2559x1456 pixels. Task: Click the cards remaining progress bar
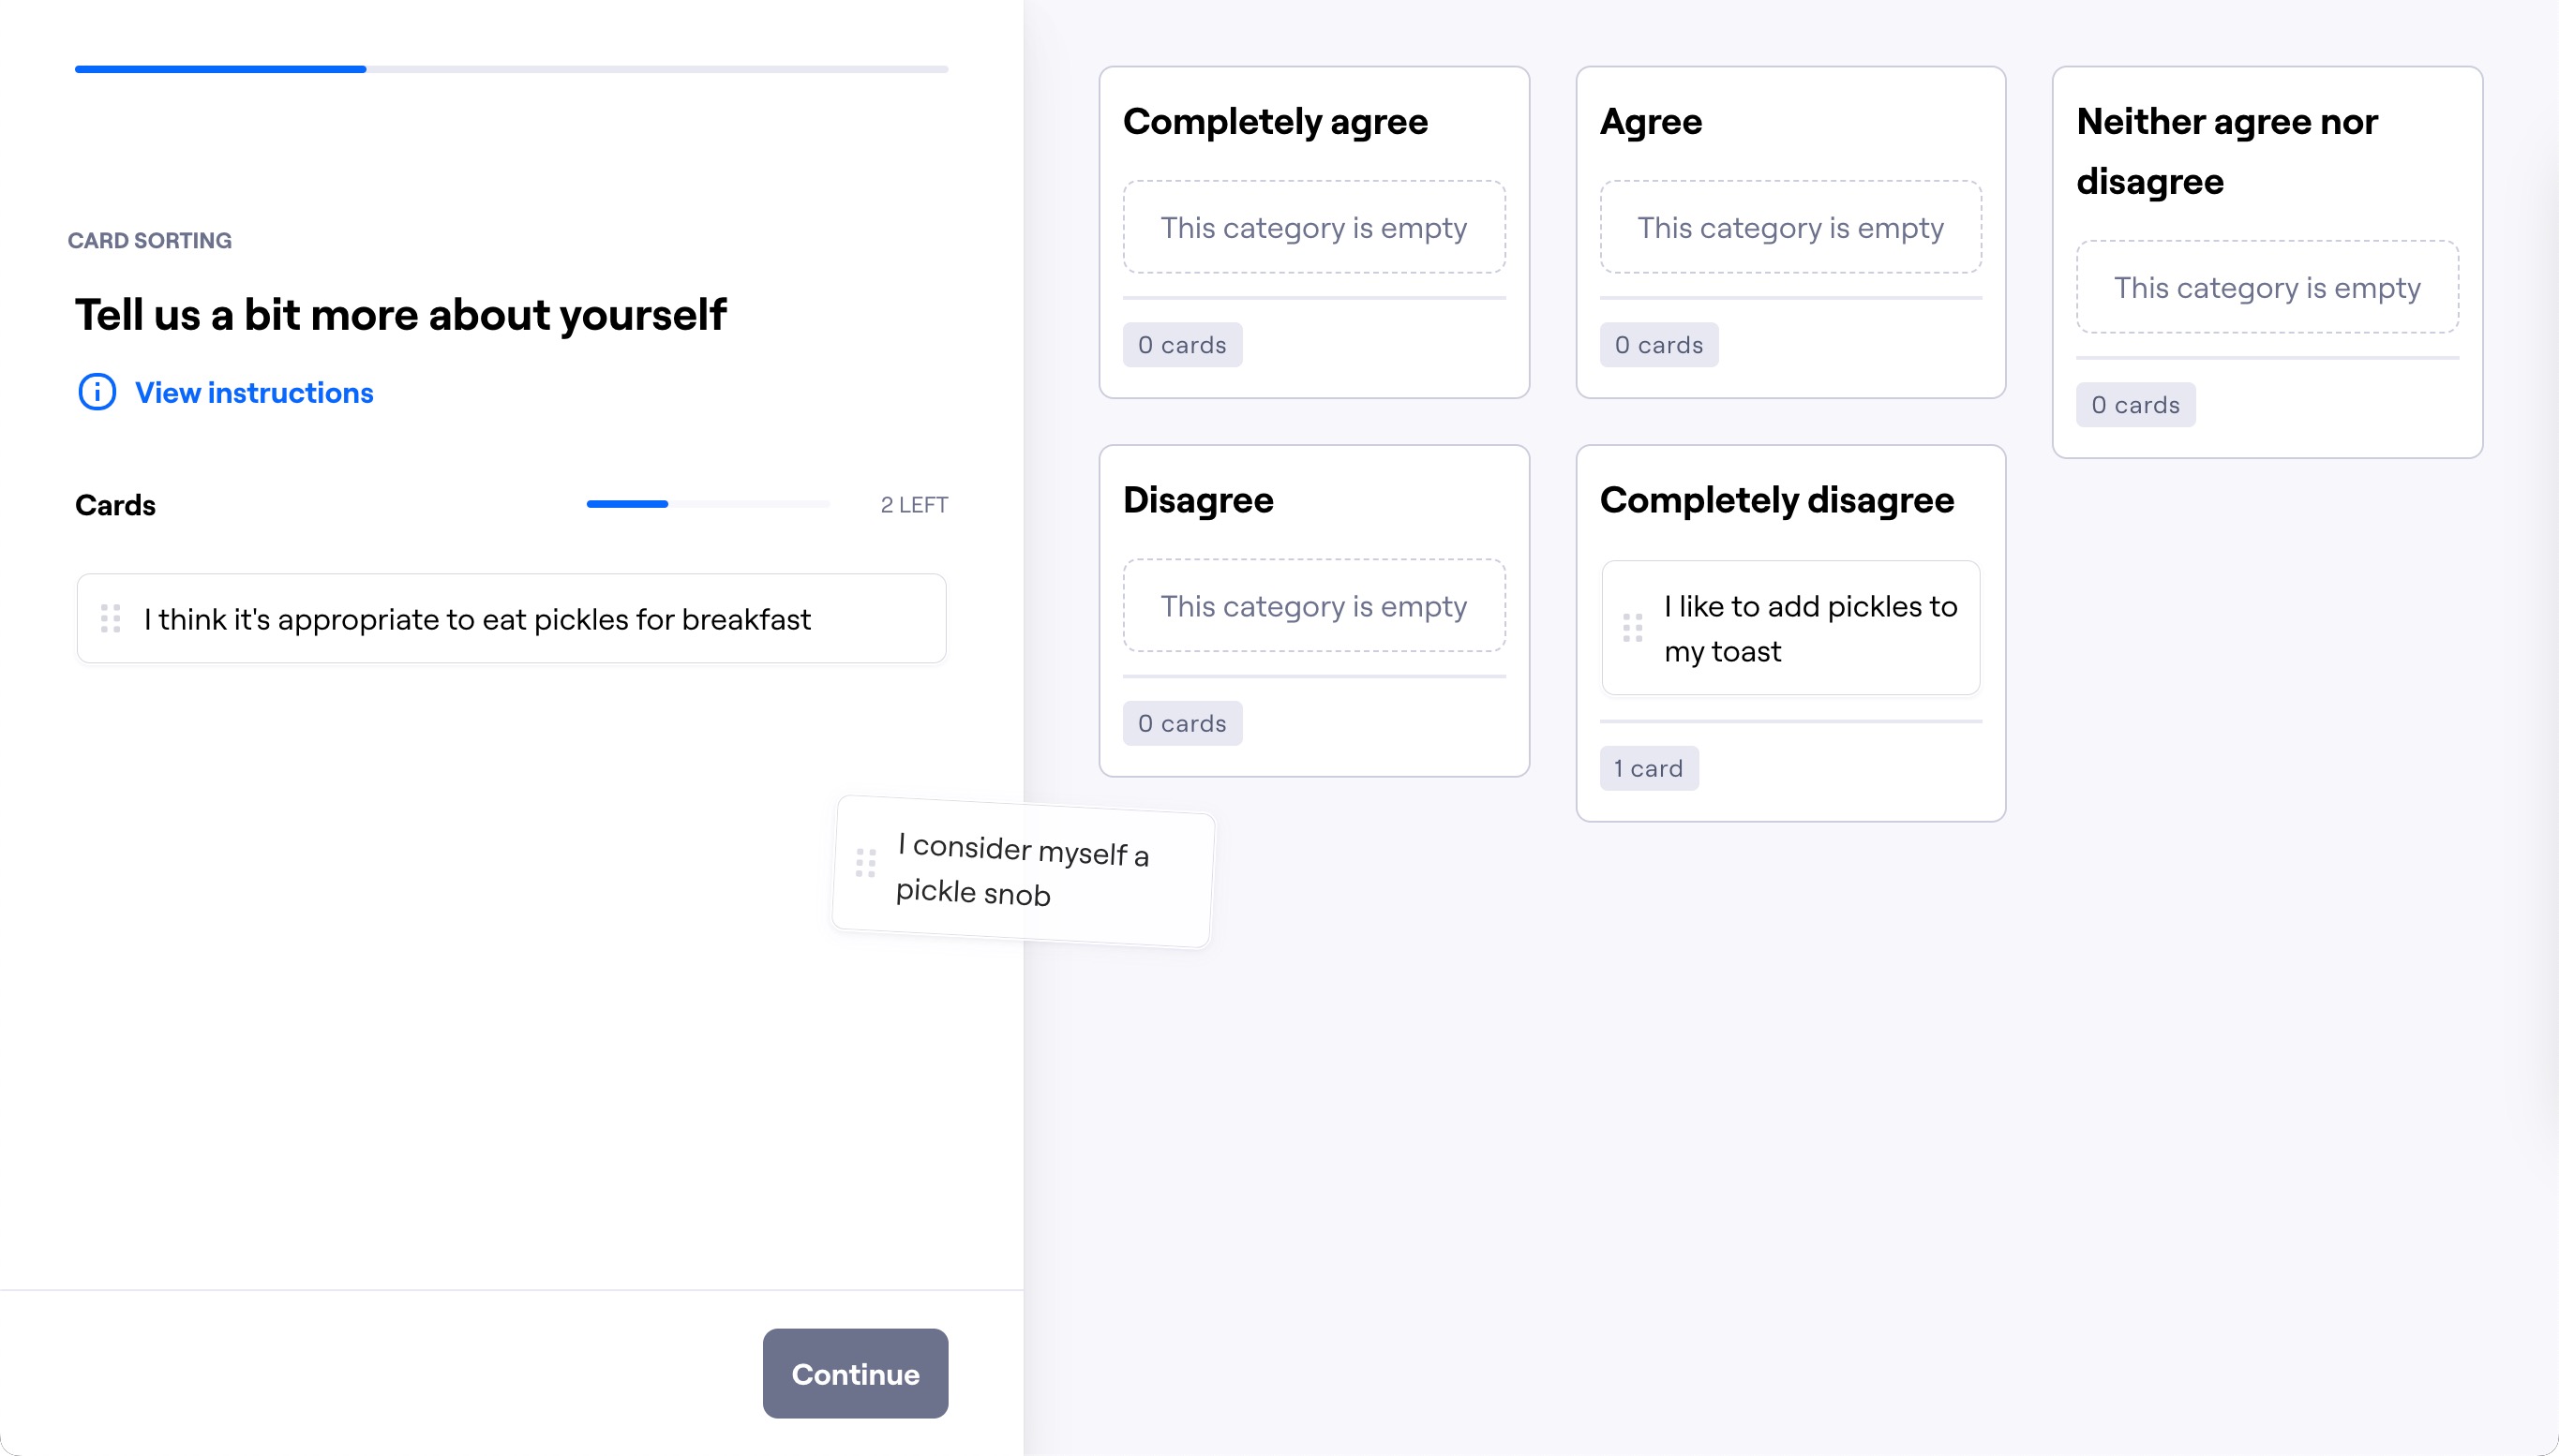(708, 504)
